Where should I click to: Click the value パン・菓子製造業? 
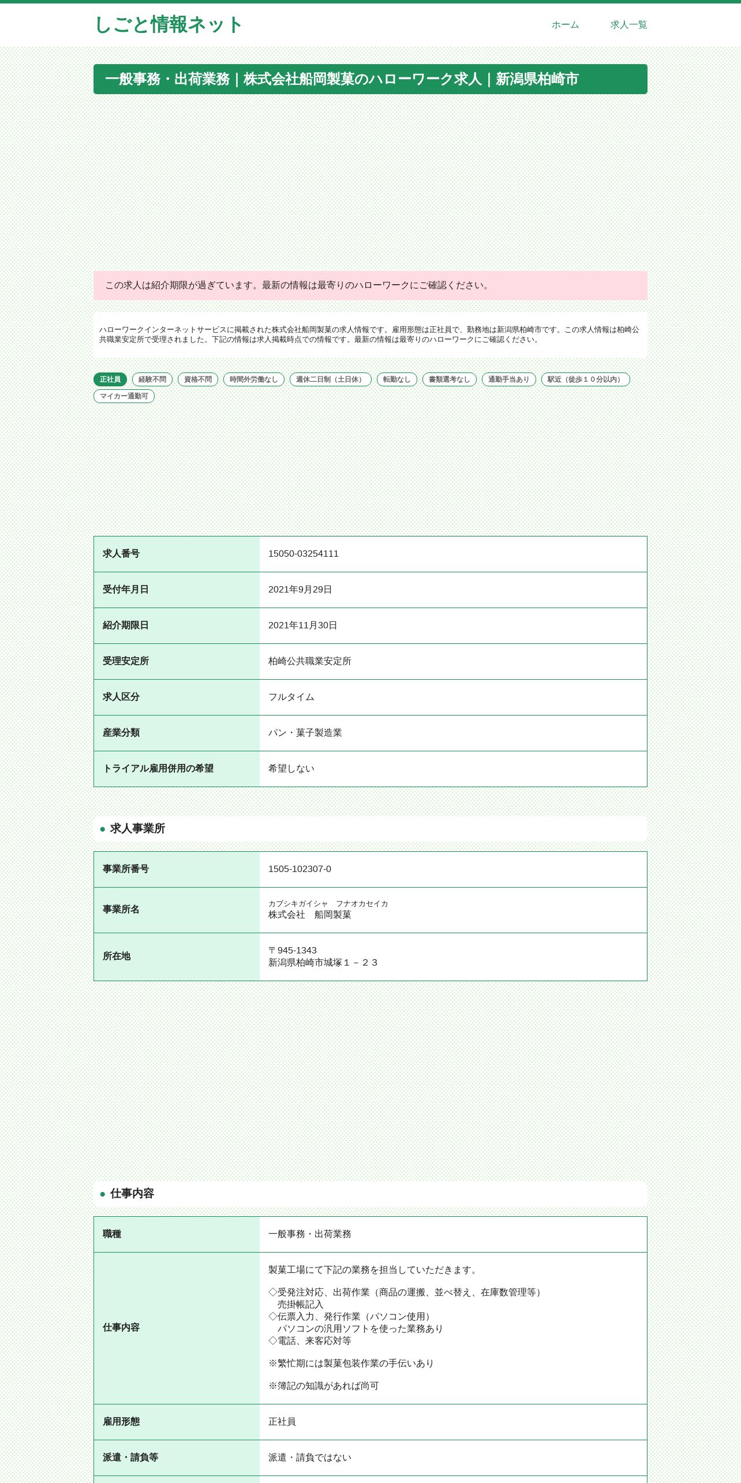coord(305,733)
